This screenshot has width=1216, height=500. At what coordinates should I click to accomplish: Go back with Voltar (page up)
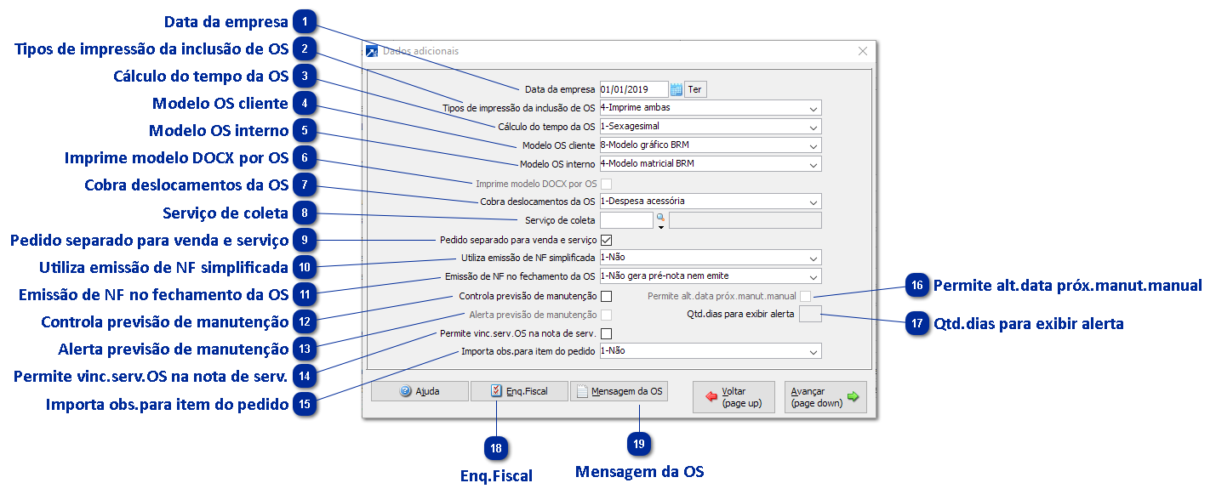[734, 397]
